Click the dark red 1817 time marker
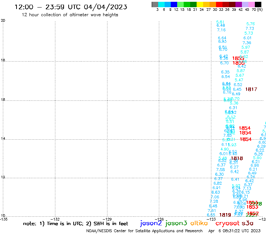The width and height of the screenshot is (266, 234). tap(251, 89)
